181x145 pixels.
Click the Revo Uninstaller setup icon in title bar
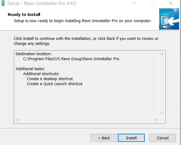(3, 3)
